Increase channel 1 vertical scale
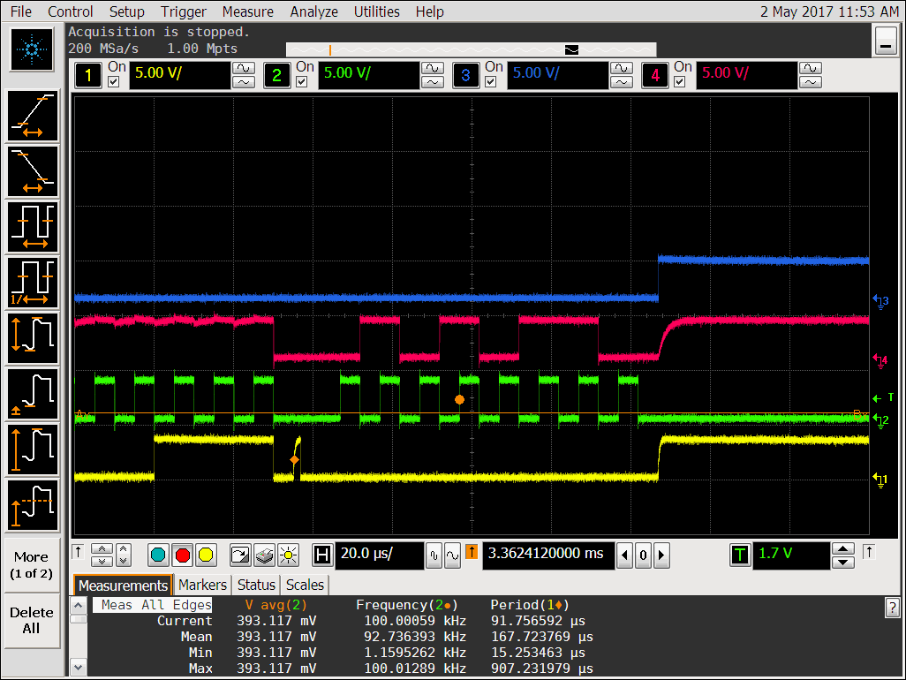Viewport: 906px width, 680px height. [244, 68]
